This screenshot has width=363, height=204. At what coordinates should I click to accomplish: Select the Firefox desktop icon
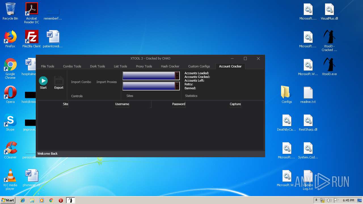click(10, 39)
